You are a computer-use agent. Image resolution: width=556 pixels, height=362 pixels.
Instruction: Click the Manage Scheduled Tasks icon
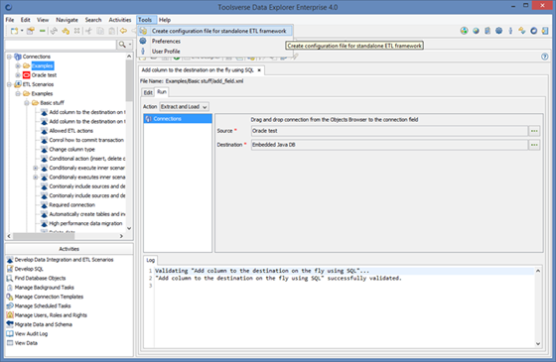[10, 305]
